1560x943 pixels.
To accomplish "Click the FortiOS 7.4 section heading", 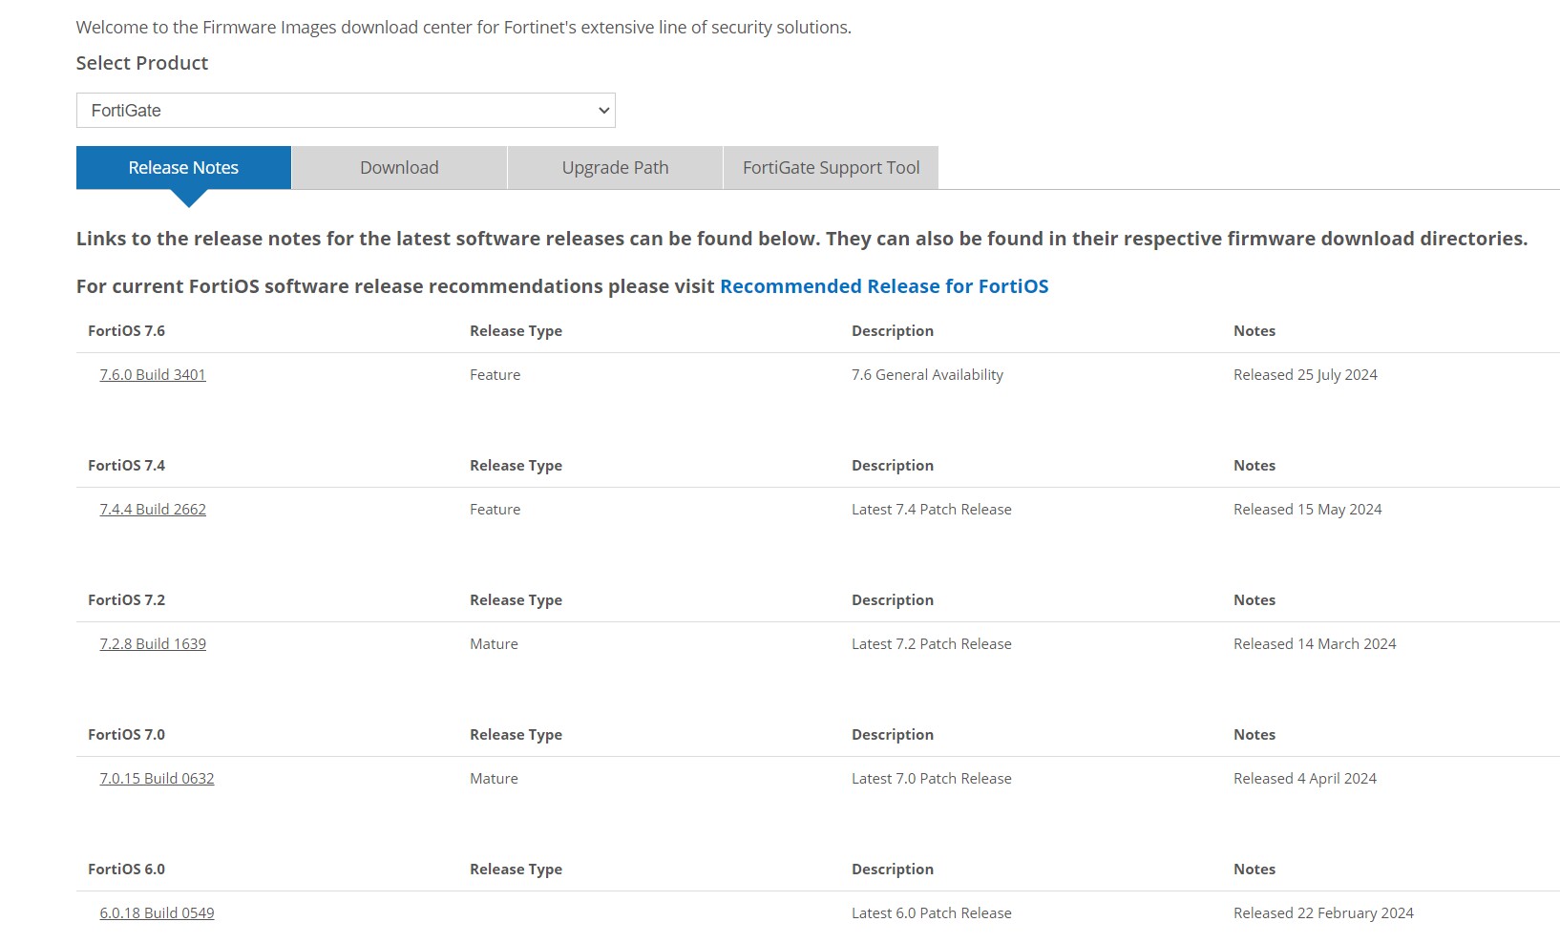I will tap(126, 466).
